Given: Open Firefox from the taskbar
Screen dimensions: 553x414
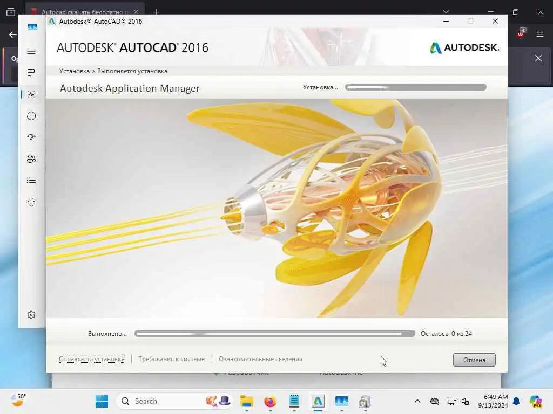Looking at the screenshot, I should 270,401.
